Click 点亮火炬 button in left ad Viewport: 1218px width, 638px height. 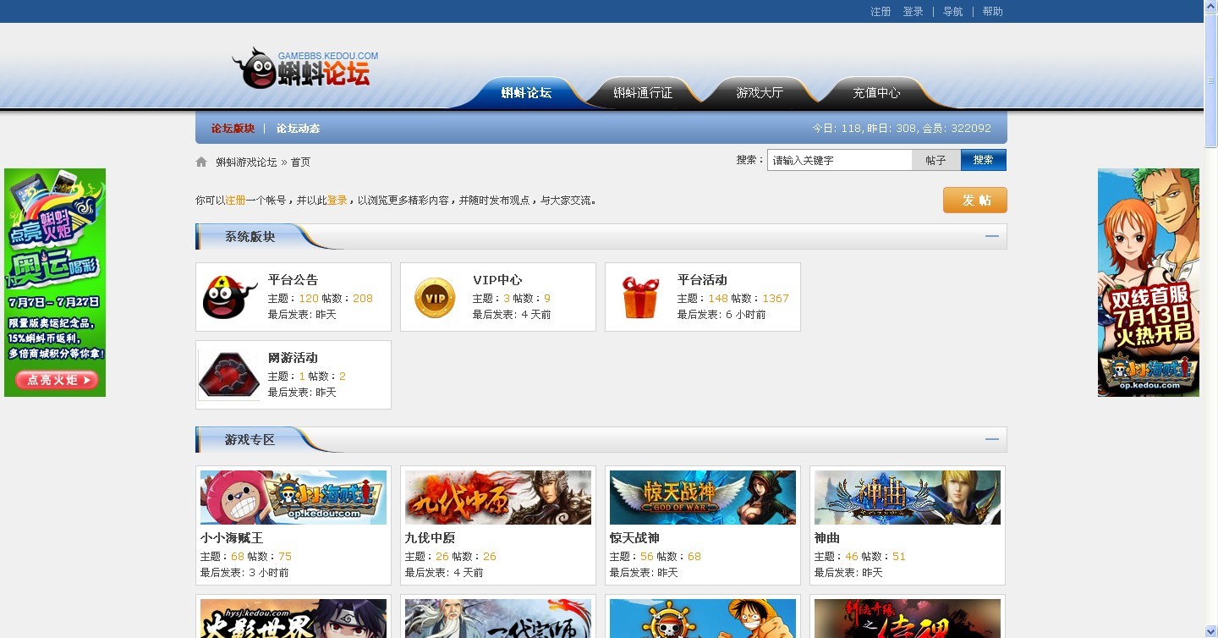pos(58,380)
